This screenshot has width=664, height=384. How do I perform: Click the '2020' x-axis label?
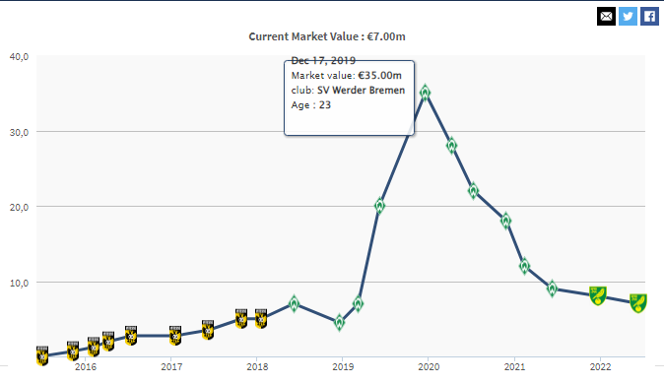[x=429, y=366]
